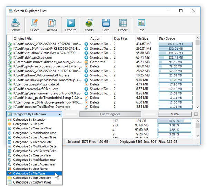Click Shortcut arrow icon on ar505enu.exe row

(86, 89)
